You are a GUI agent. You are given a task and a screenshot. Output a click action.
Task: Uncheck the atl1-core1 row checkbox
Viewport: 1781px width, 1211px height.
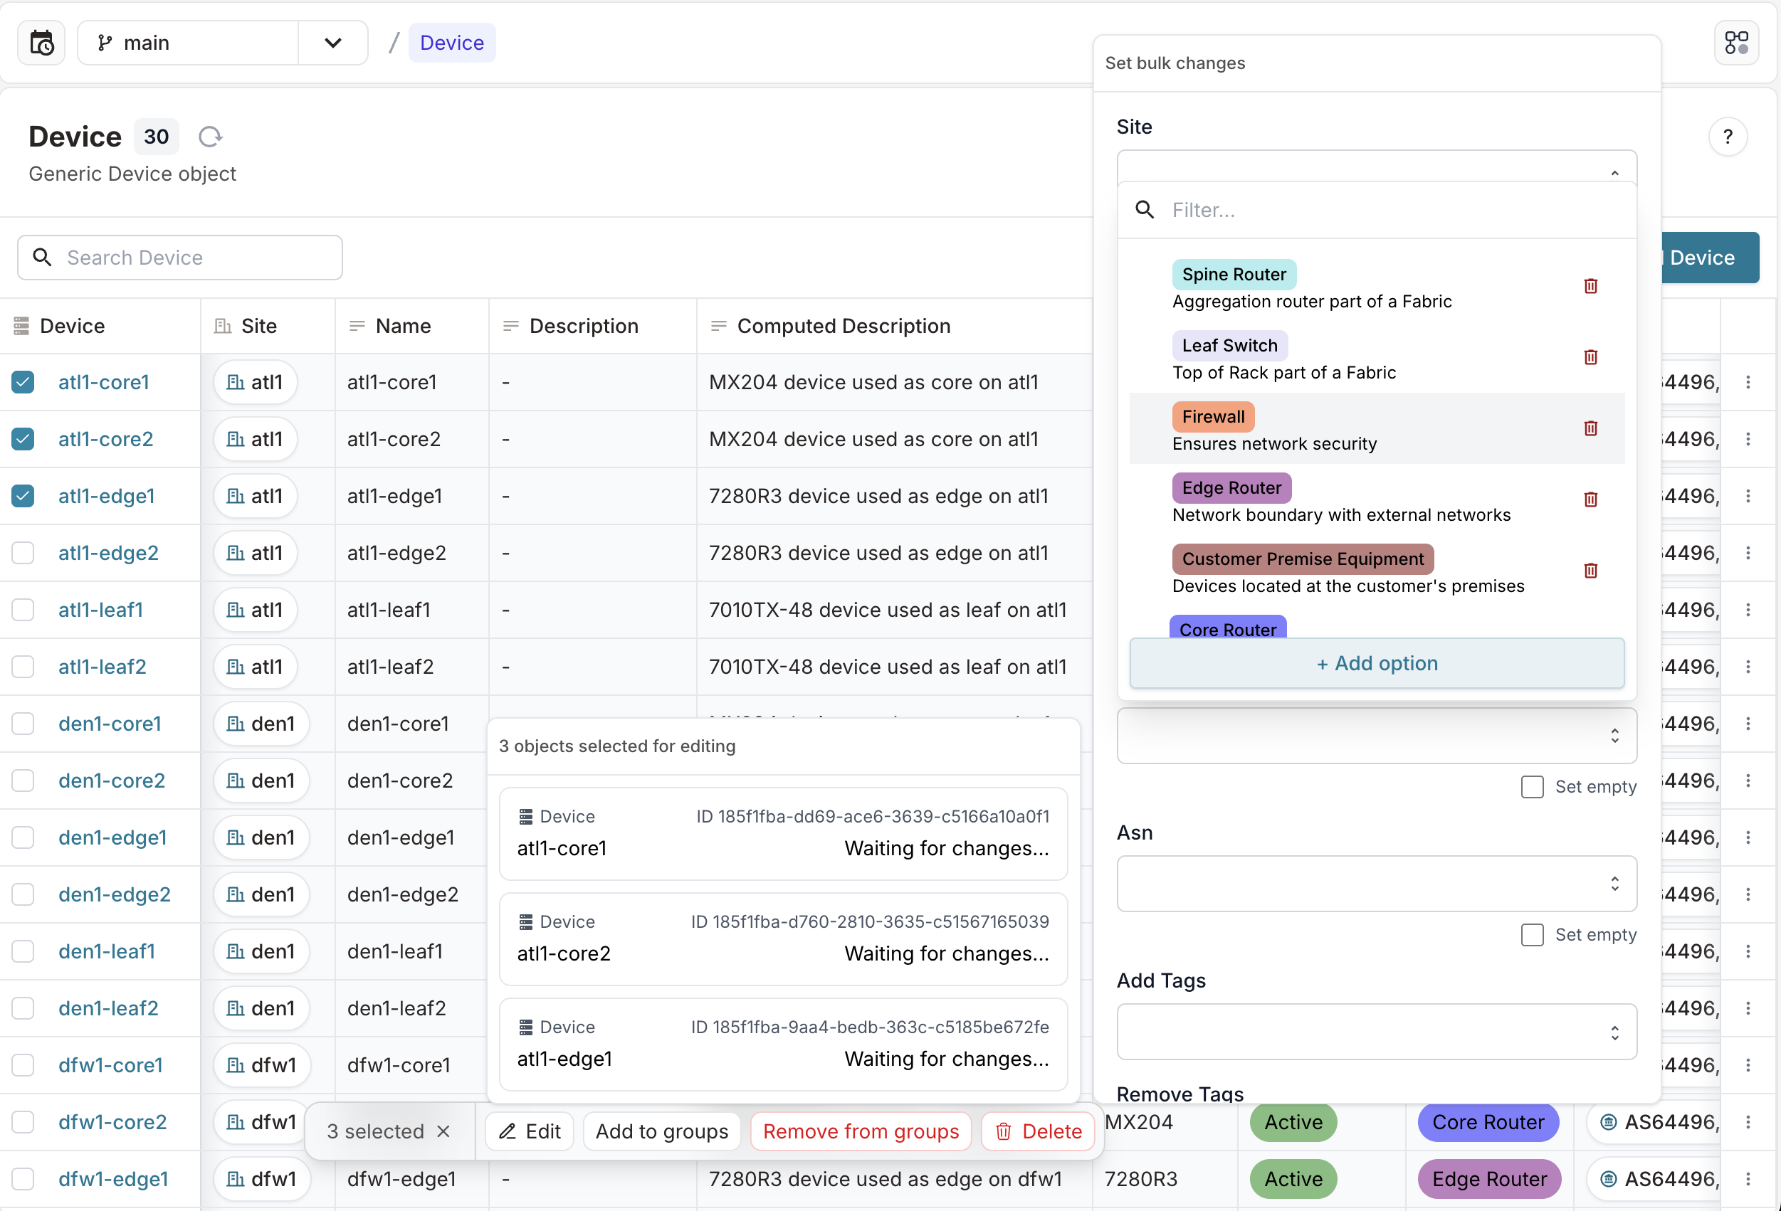coord(22,382)
